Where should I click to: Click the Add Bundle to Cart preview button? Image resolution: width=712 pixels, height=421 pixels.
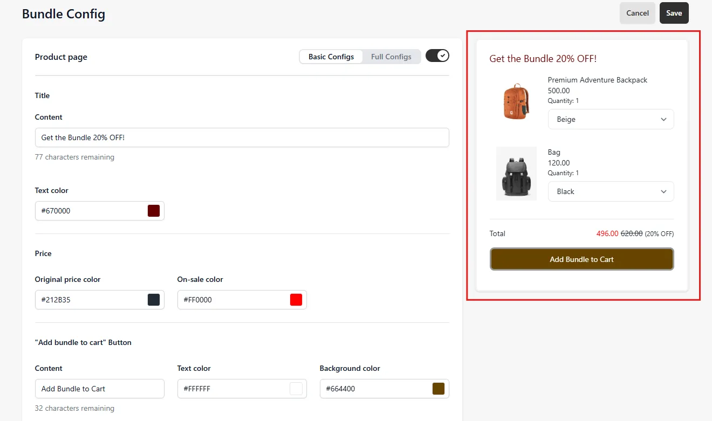581,259
